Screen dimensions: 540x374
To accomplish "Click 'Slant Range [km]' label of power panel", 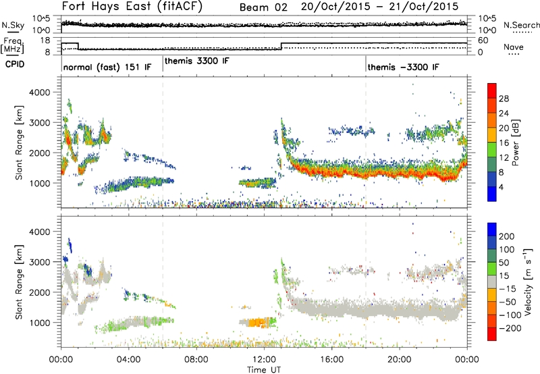I will (x=19, y=142).
